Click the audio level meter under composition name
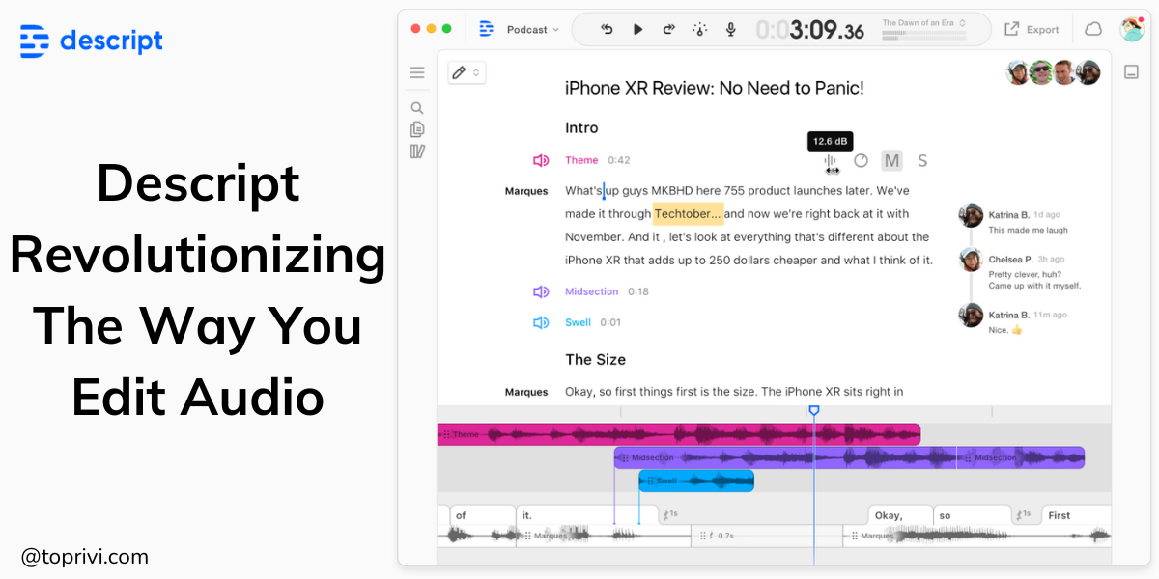This screenshot has height=579, width=1159. (x=923, y=35)
